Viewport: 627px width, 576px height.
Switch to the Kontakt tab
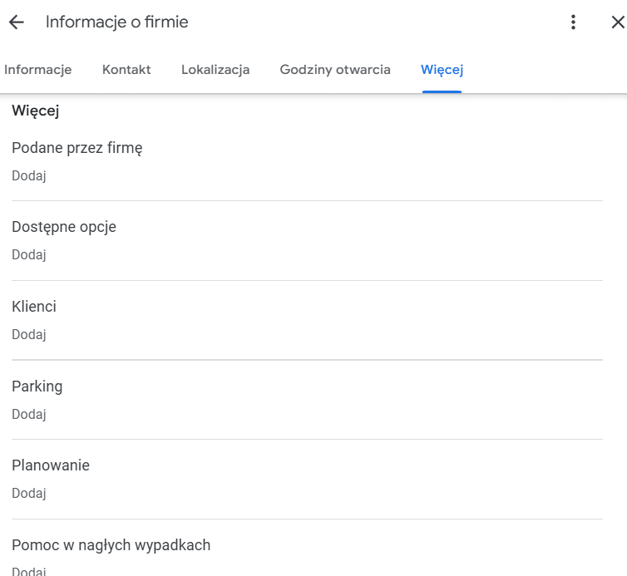click(x=126, y=70)
